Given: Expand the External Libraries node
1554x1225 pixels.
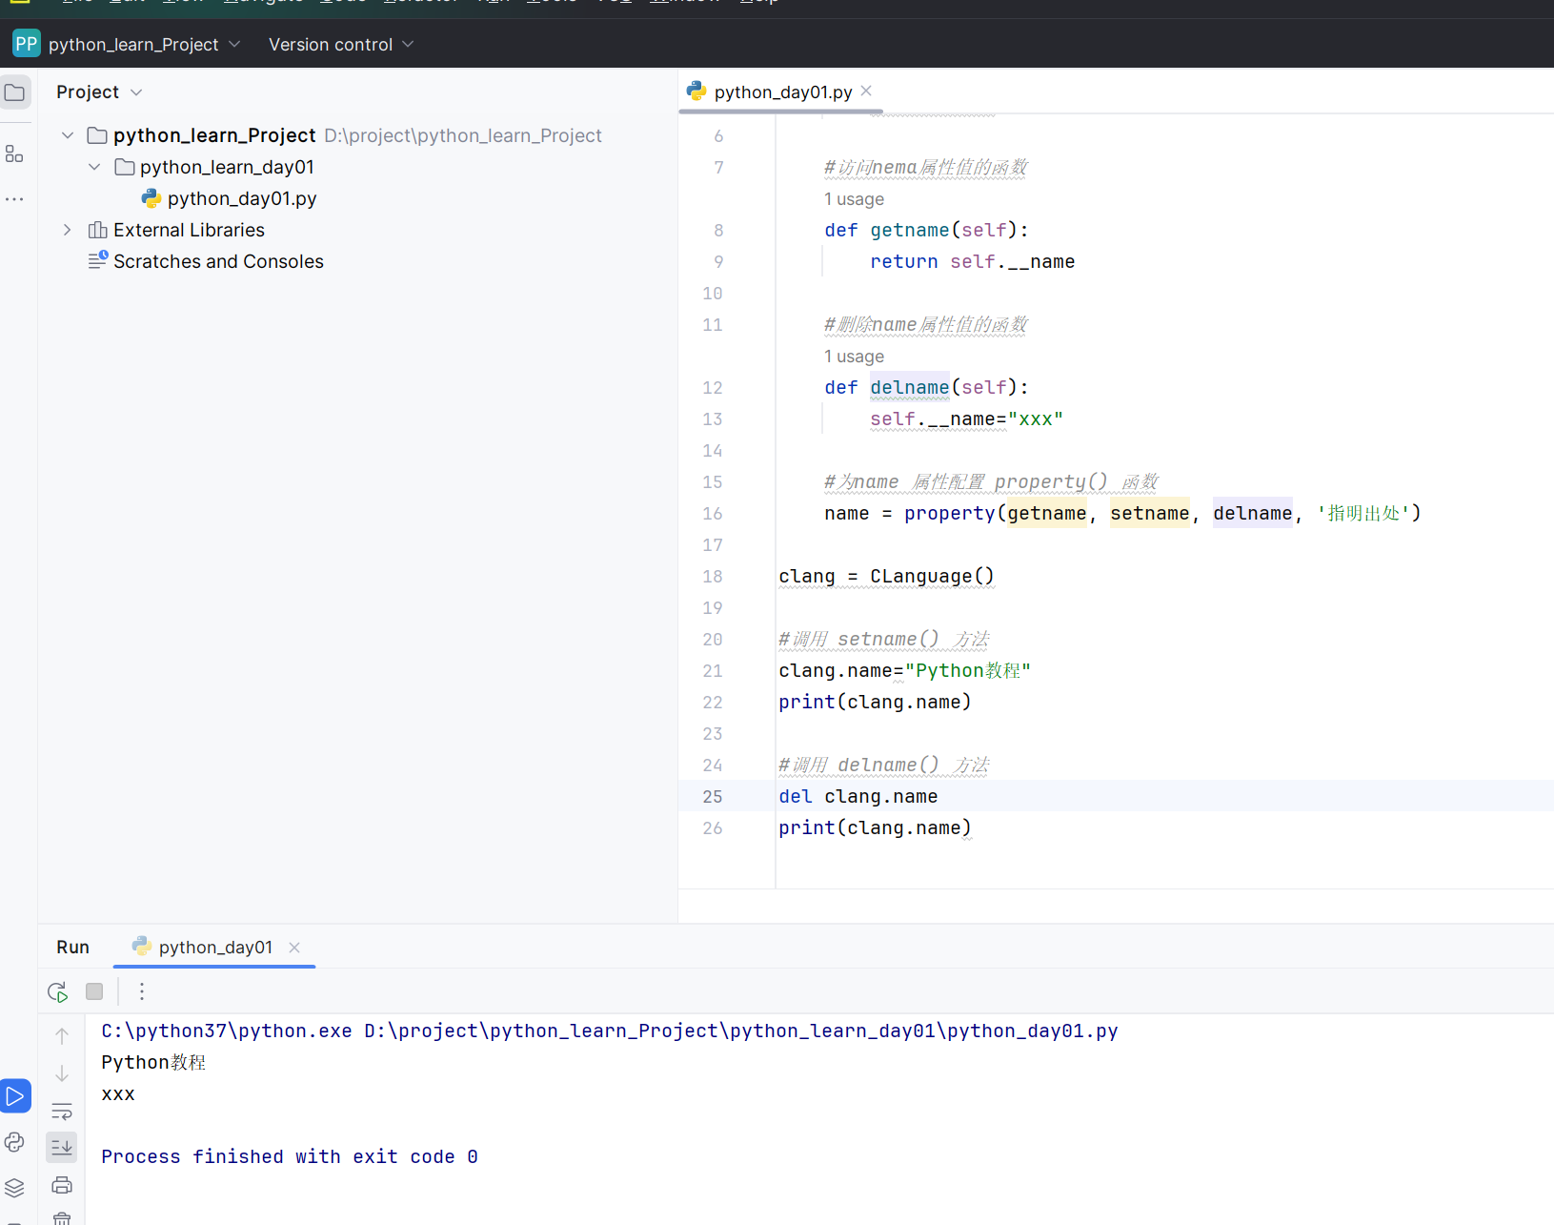Looking at the screenshot, I should click(68, 230).
